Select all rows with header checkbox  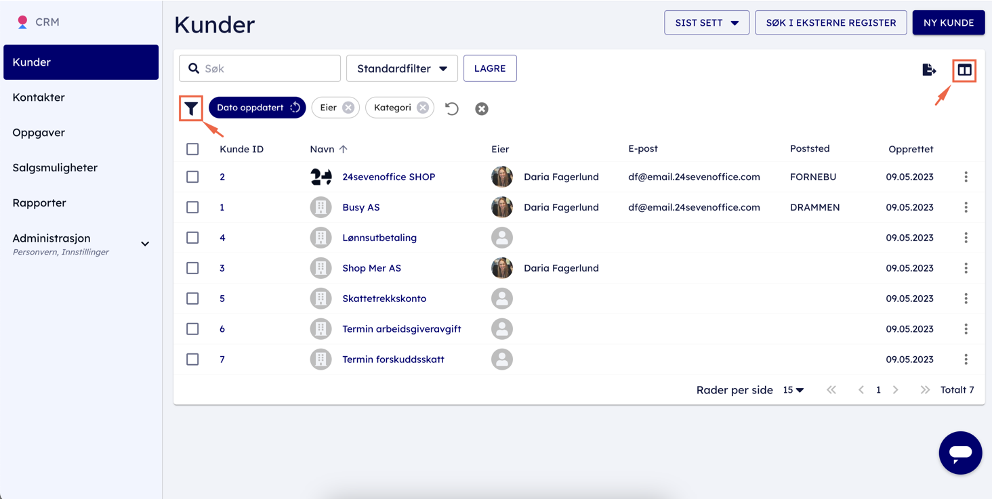[192, 149]
